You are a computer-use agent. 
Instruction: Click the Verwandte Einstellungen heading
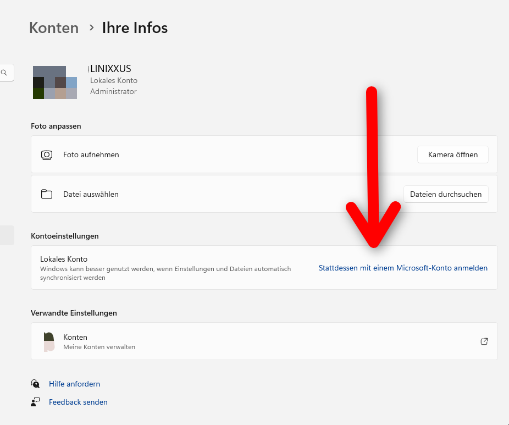click(74, 313)
